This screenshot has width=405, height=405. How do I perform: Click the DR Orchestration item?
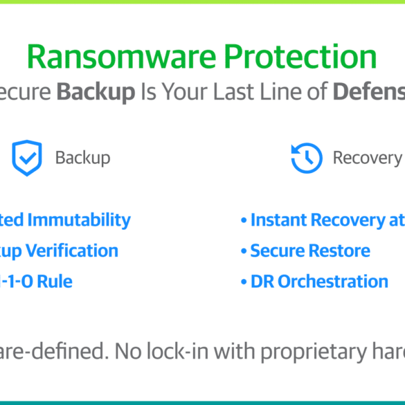coord(320,281)
